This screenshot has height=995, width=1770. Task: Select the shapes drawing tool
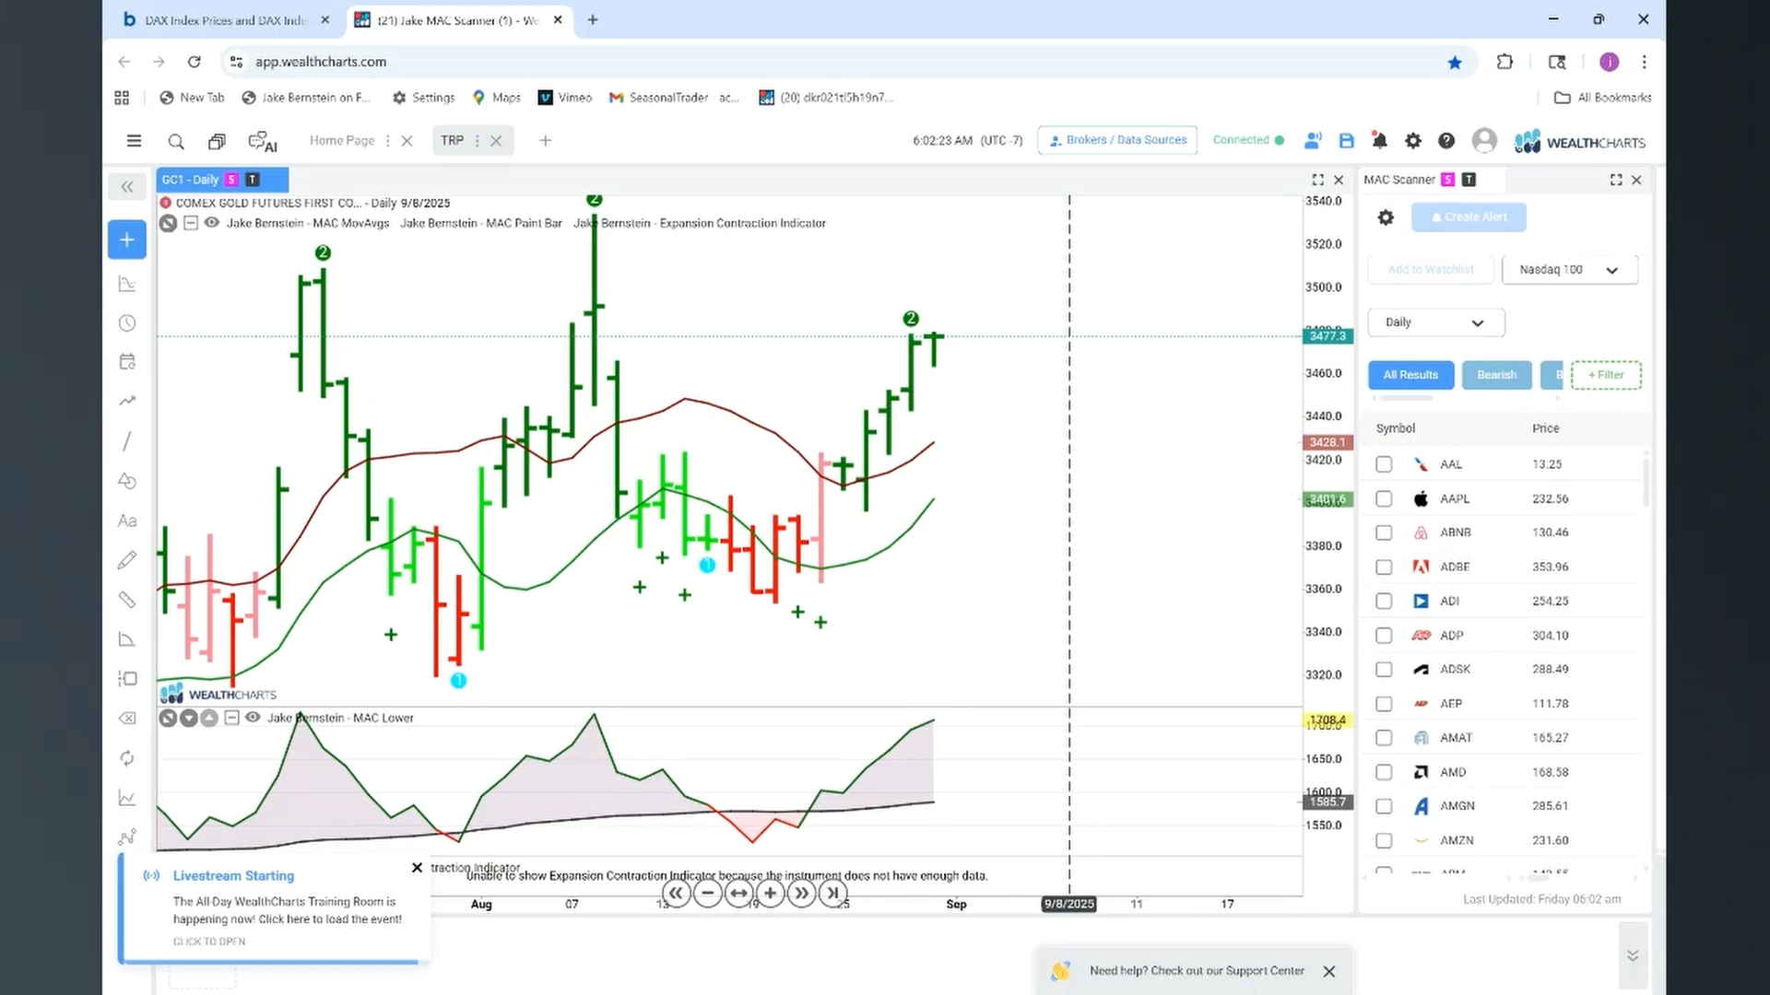coord(127,481)
